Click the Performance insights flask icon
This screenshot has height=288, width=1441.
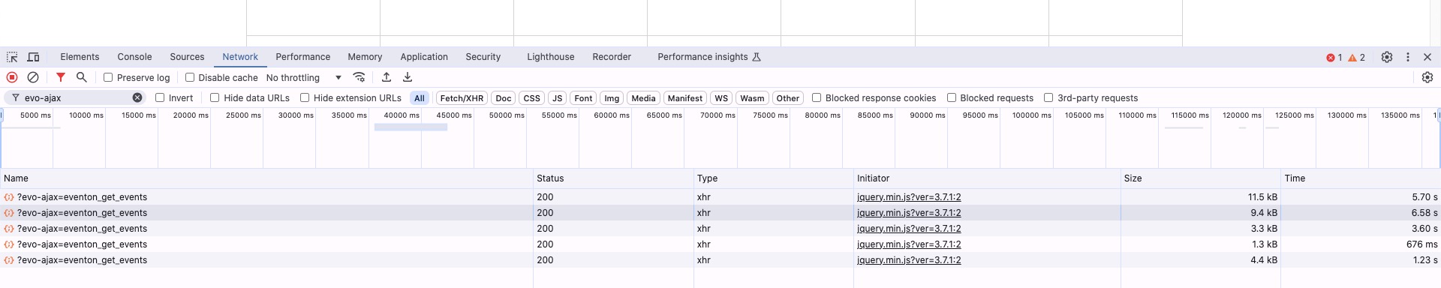757,57
